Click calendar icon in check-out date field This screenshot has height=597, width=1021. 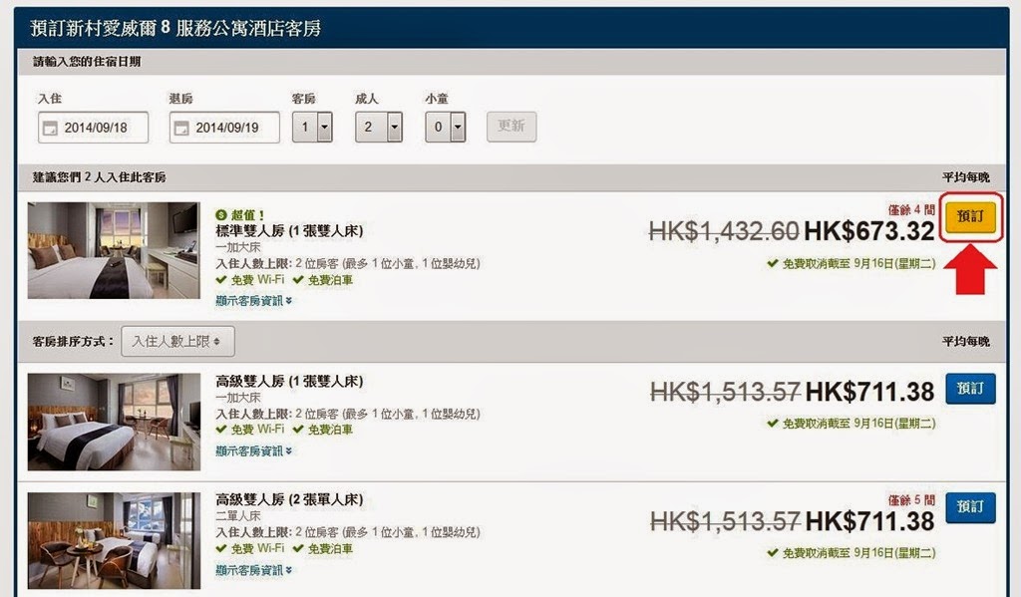[x=181, y=129]
